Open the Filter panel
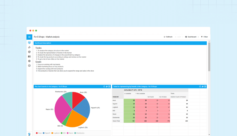The image size is (237, 136). tap(204, 37)
